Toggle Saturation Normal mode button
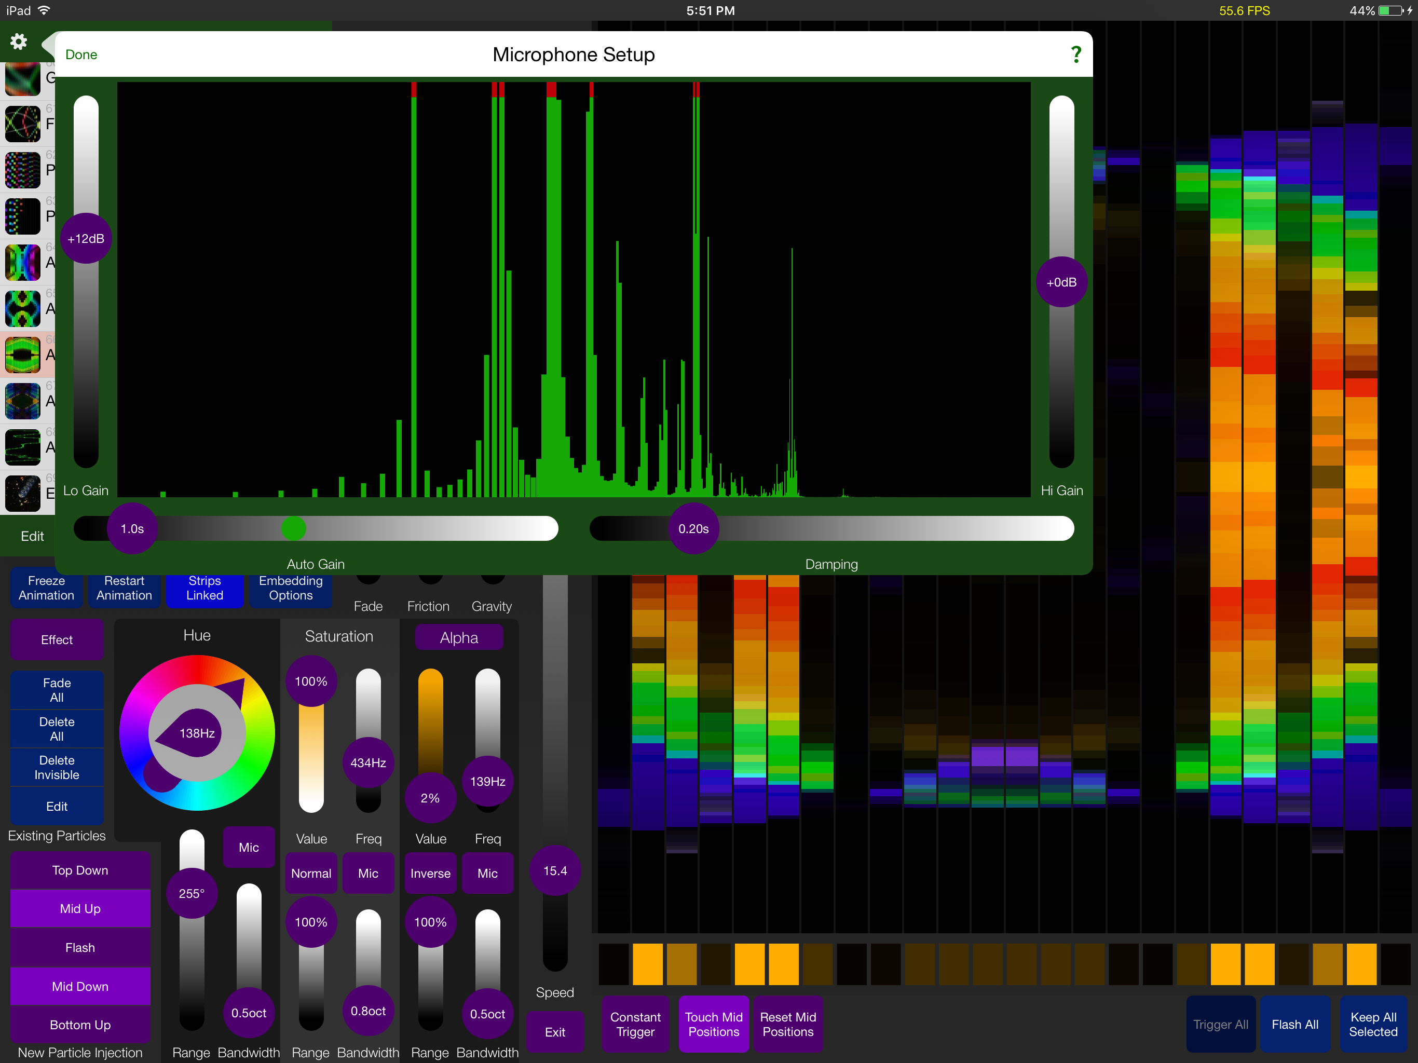 pos(311,873)
